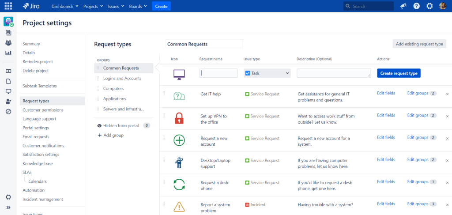Click the monitor icon for new request type

click(179, 73)
